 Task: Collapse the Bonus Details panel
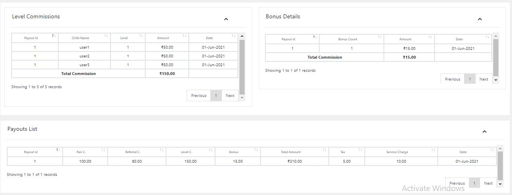[x=480, y=19]
